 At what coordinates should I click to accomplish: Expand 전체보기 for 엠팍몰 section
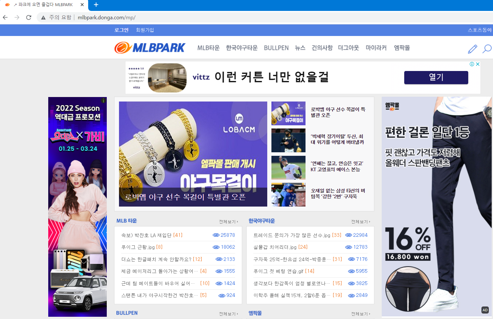point(361,314)
